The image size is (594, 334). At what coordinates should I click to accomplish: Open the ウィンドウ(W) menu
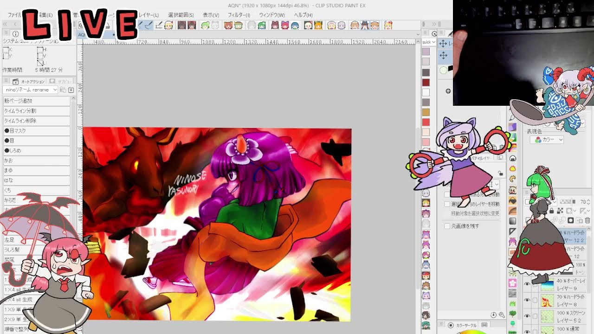pos(272,15)
